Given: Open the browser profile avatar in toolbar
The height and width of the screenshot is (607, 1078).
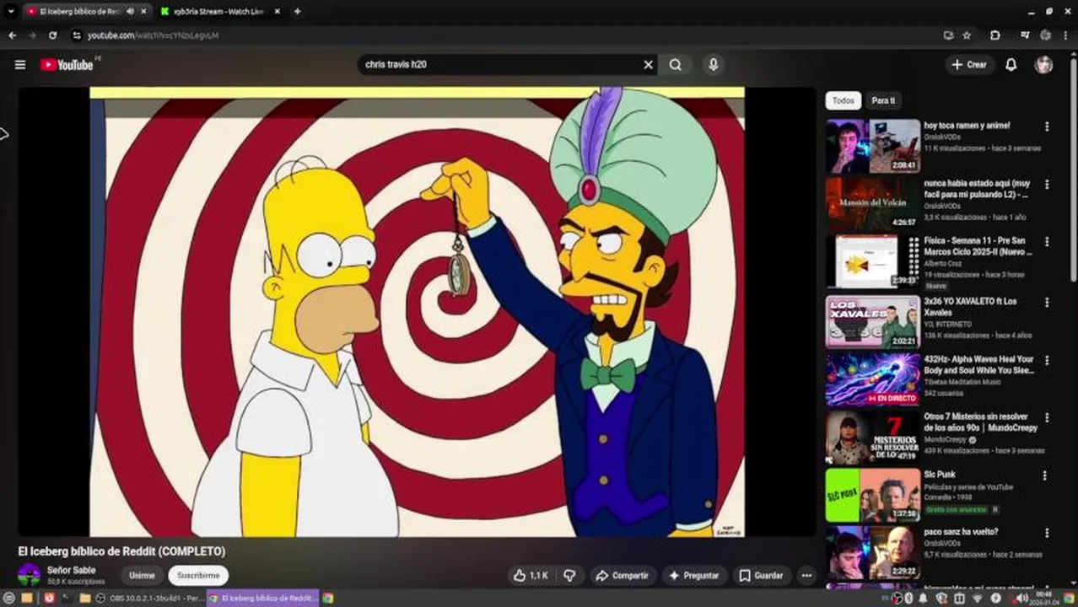Looking at the screenshot, I should [1046, 35].
